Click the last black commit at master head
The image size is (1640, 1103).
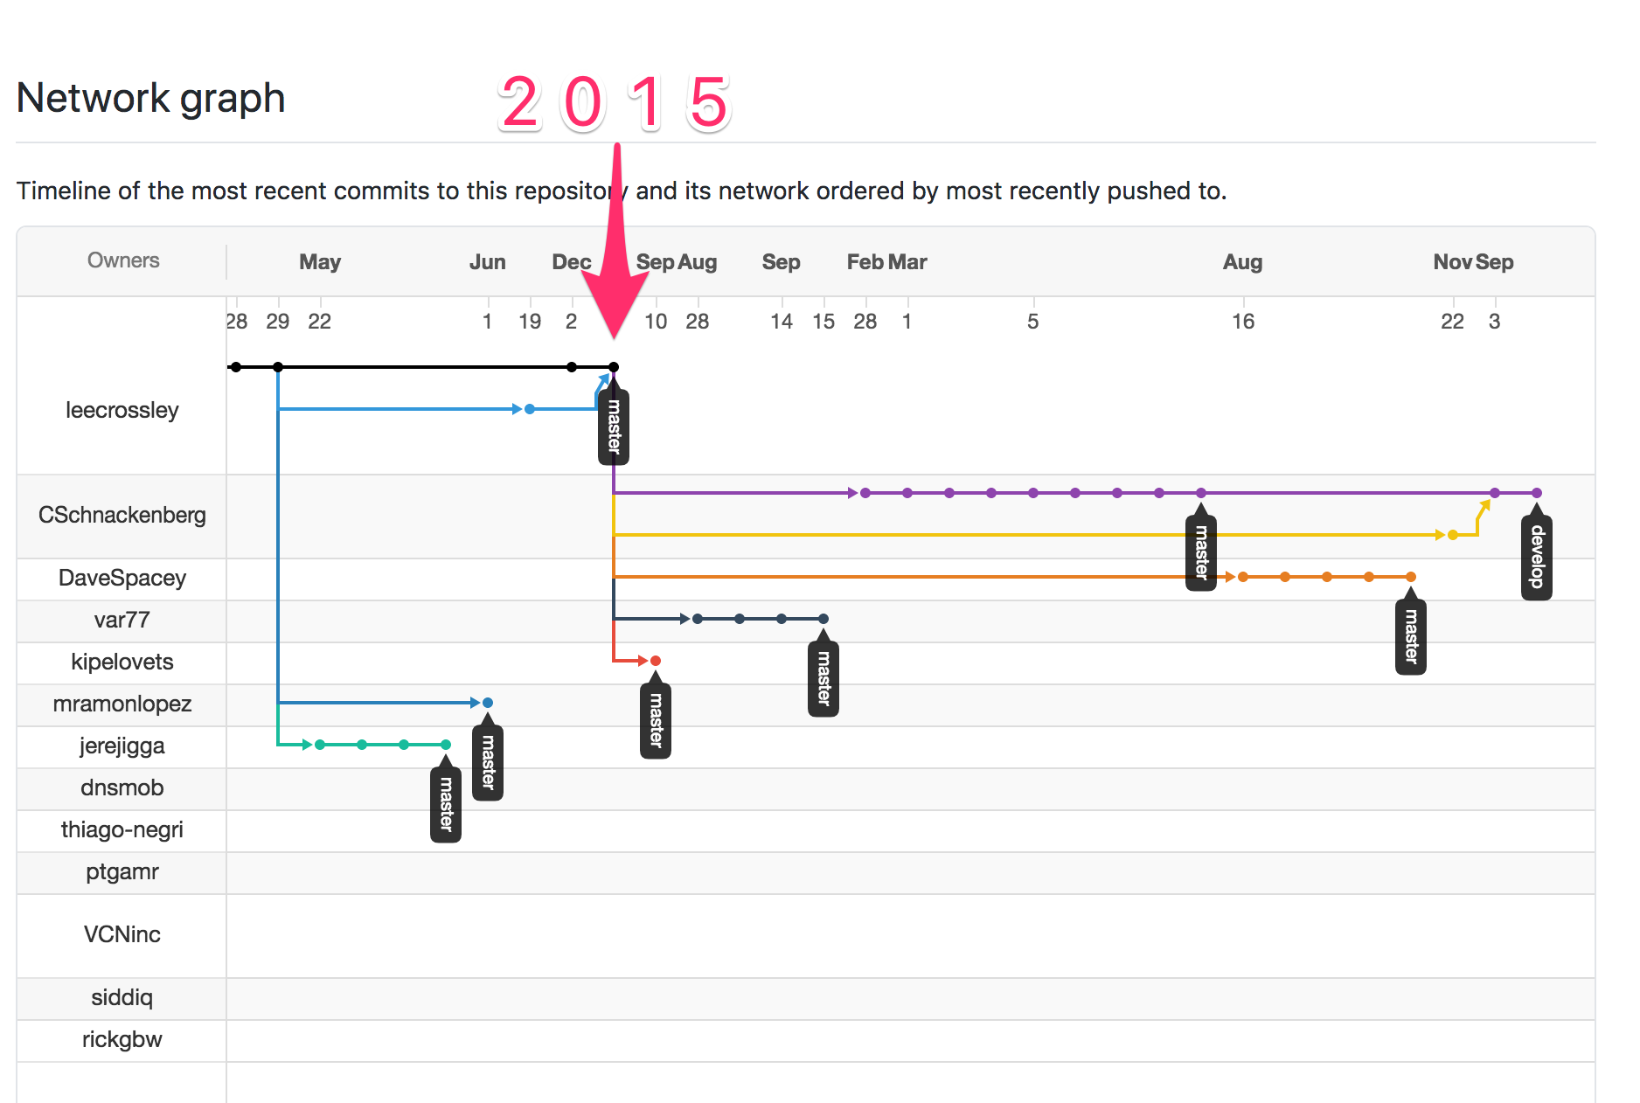pyautogui.click(x=614, y=367)
